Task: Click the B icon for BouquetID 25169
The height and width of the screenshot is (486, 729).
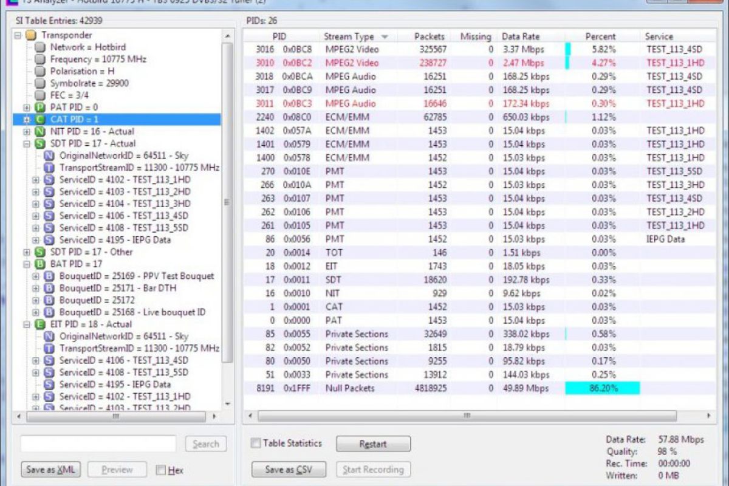Action: coord(49,276)
